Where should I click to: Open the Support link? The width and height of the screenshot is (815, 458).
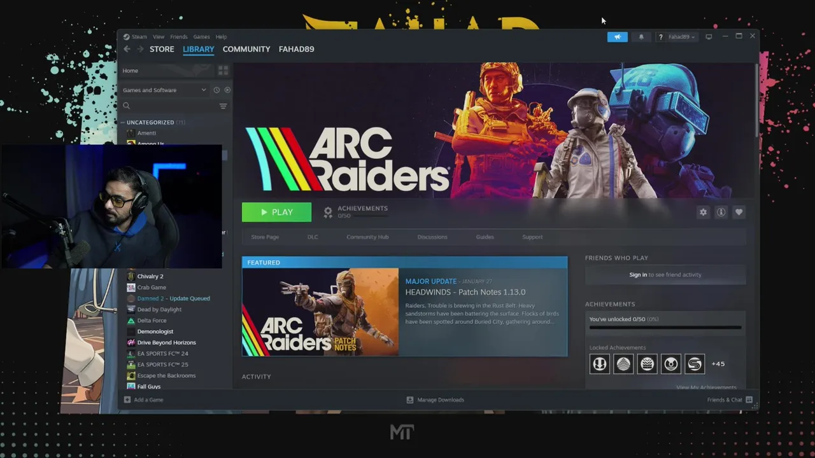point(532,237)
